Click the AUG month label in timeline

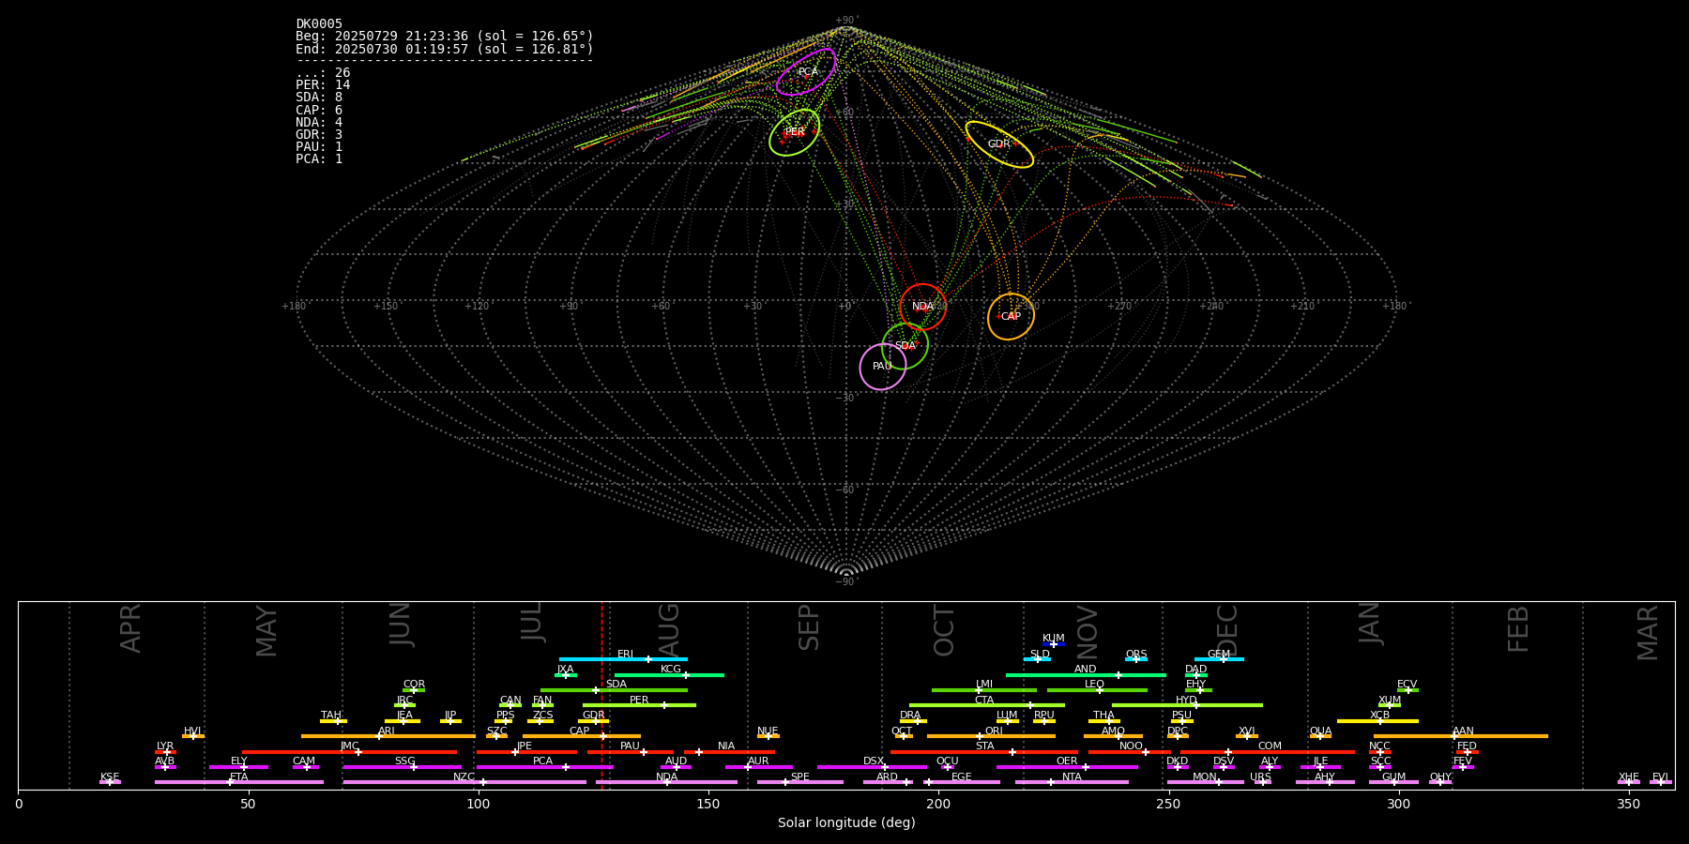click(x=669, y=628)
